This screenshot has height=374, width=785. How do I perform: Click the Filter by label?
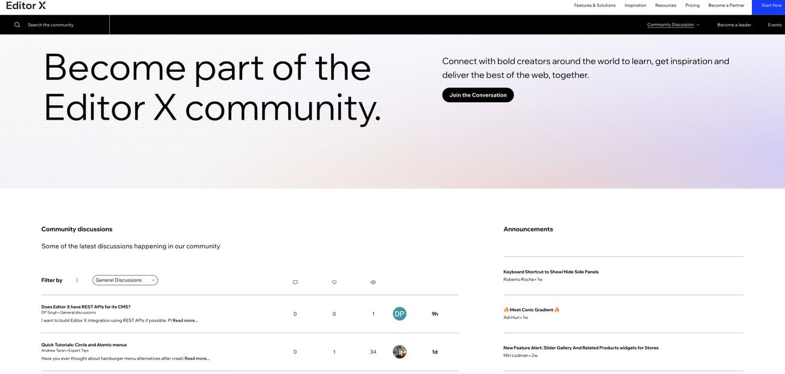(52, 280)
